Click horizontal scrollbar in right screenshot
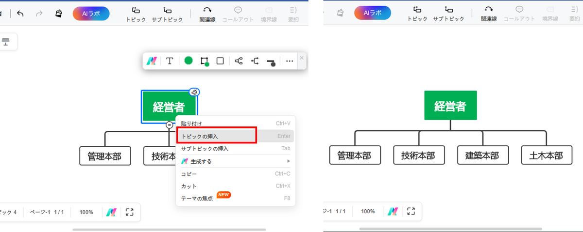This screenshot has width=583, height=232. [450, 229]
